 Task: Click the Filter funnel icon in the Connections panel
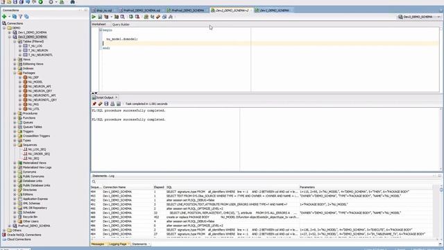[x=20, y=17]
